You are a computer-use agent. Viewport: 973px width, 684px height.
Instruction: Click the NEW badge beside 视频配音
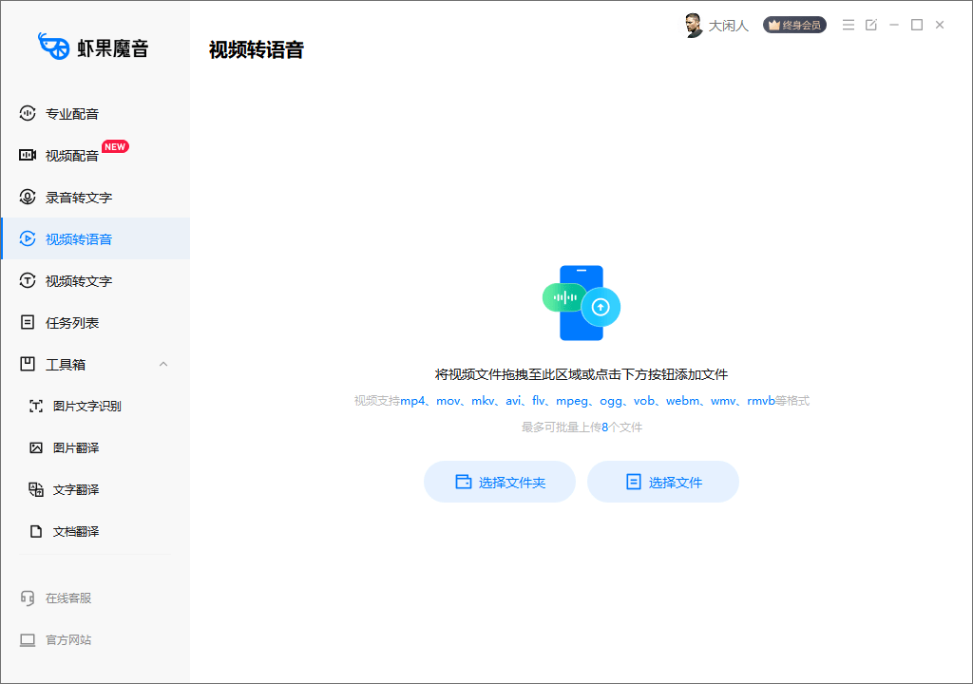click(x=115, y=146)
